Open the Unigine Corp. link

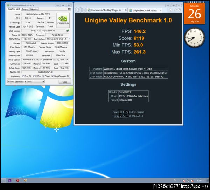point(121,116)
